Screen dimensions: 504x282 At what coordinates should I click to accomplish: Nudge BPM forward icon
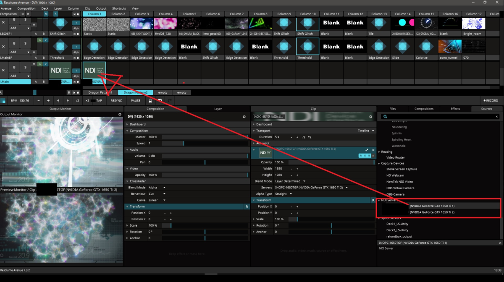click(68, 101)
